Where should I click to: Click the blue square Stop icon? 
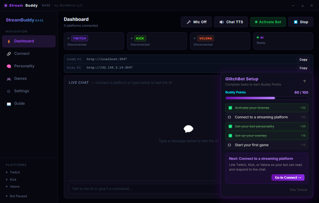point(296,22)
